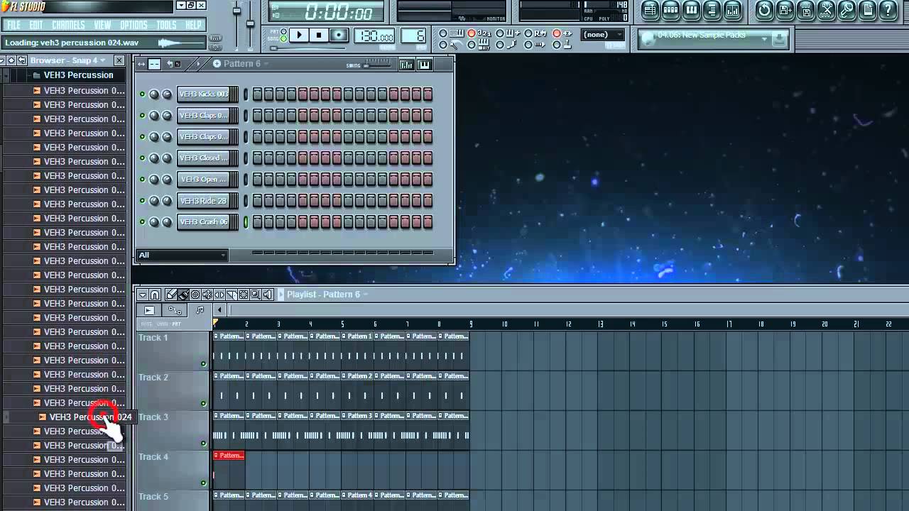Open the Playlist window from top toolbar
The image size is (909, 511).
pyautogui.click(x=651, y=10)
